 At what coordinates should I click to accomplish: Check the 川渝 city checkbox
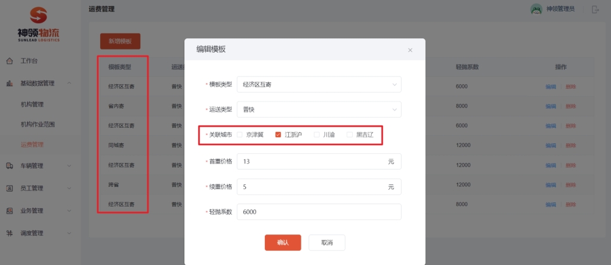coord(316,135)
